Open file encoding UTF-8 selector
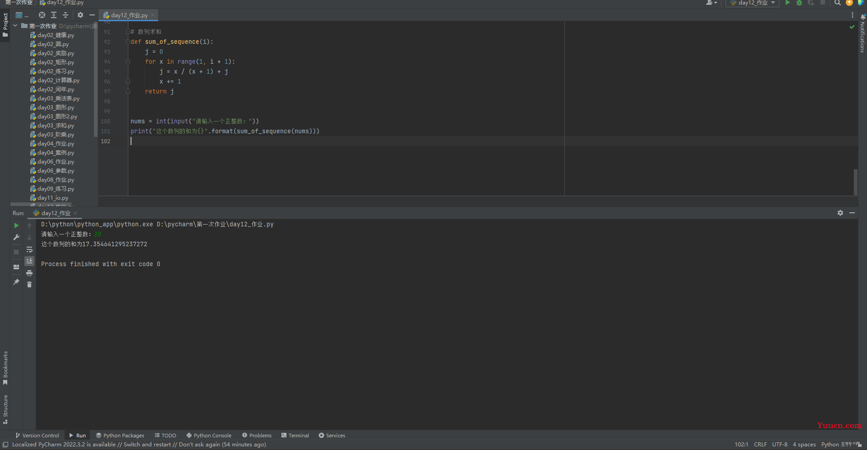This screenshot has height=450, width=867. [x=780, y=445]
